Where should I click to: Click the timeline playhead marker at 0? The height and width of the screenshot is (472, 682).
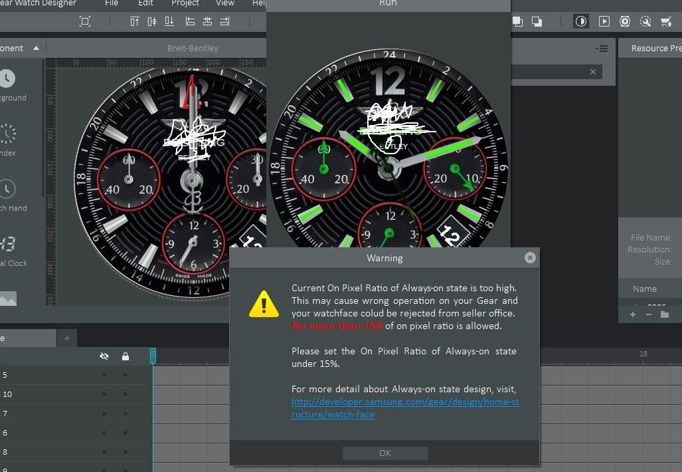tap(153, 356)
